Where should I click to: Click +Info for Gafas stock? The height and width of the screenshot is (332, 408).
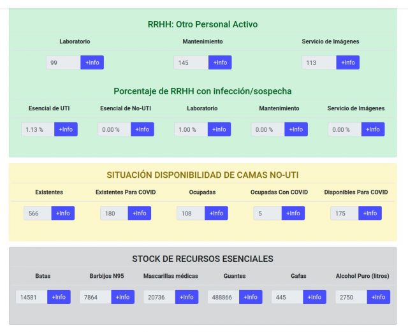314,297
